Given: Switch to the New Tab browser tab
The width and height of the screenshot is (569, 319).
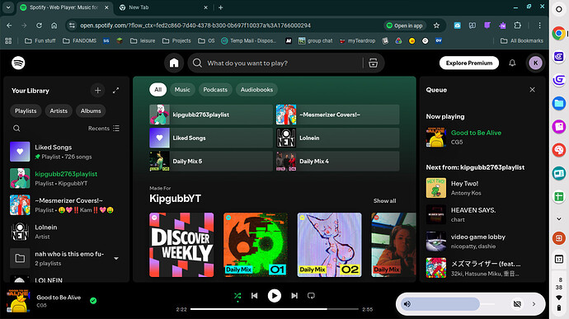Looking at the screenshot, I should pos(164,7).
